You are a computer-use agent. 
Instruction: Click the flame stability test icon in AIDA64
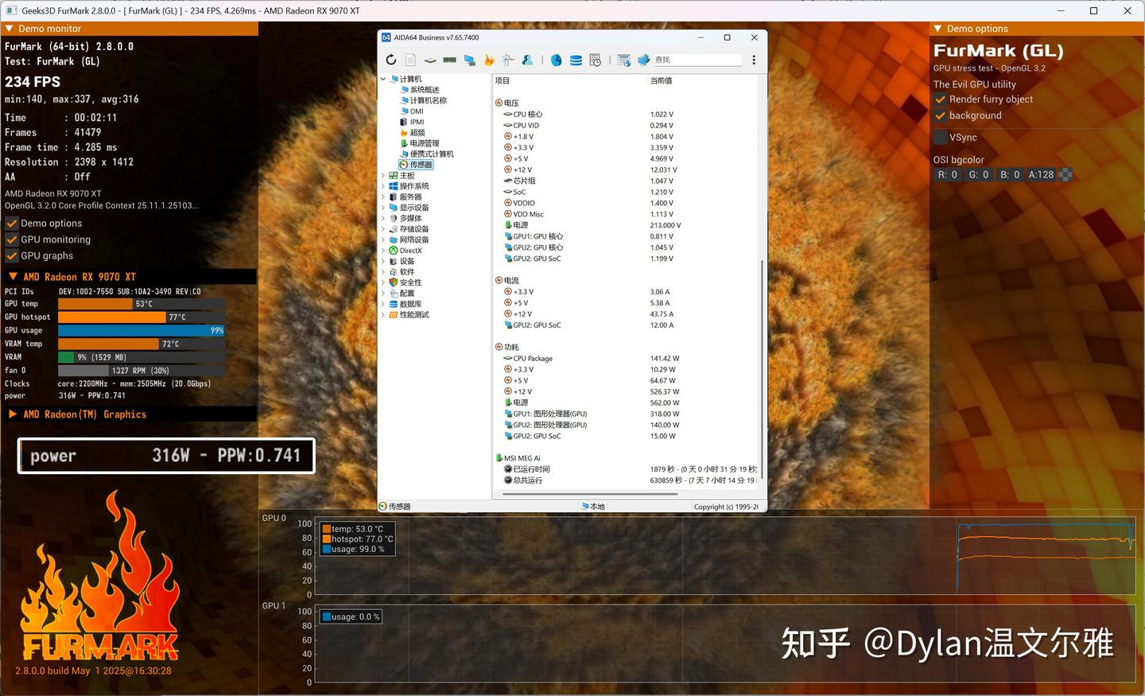coord(489,60)
